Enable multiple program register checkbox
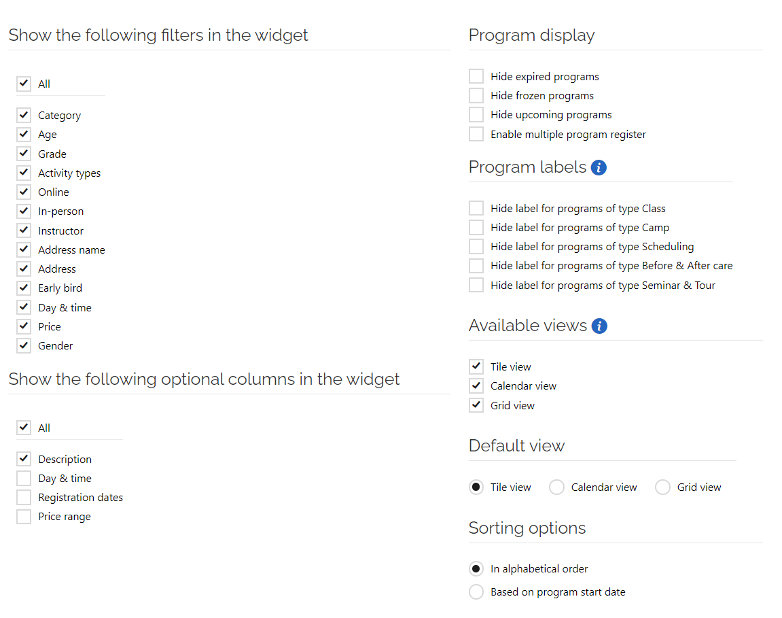Image resolution: width=782 pixels, height=618 pixels. tap(476, 135)
